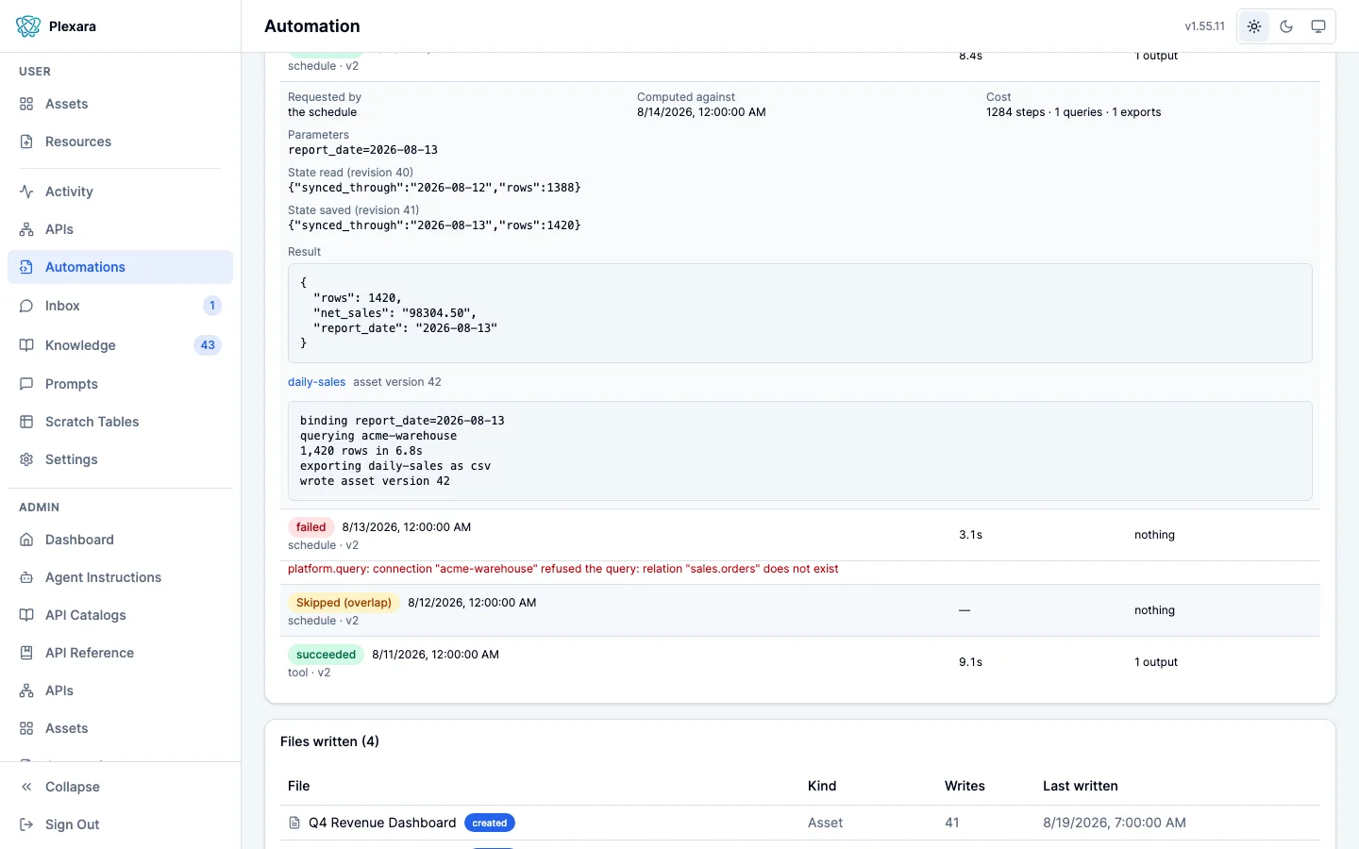
Task: Click the State saved revision 41 value
Action: [x=434, y=225]
